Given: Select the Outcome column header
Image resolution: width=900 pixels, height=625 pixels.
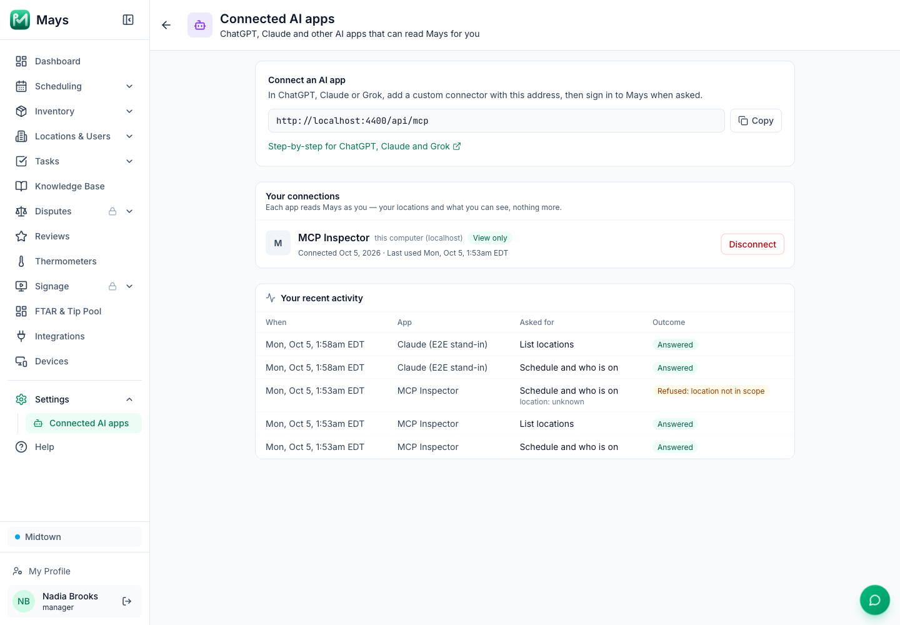Looking at the screenshot, I should (x=669, y=322).
